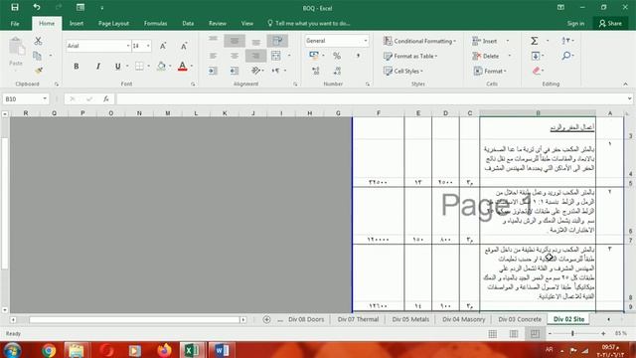The height and width of the screenshot is (358, 636).
Task: Open the Page Layout ribbon tab
Action: (113, 24)
